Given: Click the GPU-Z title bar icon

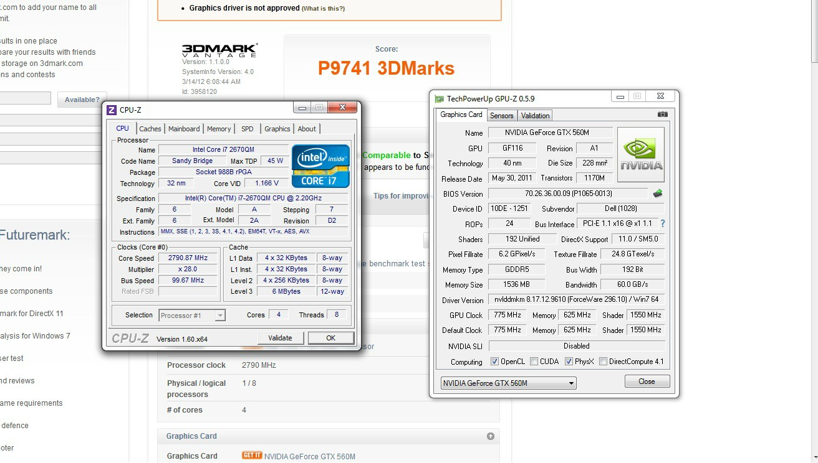Looking at the screenshot, I should point(439,99).
